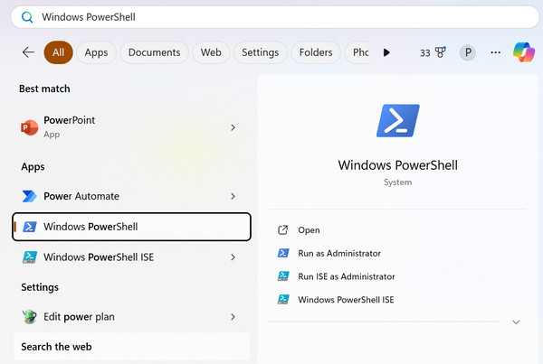Screen dimensions: 543x364
Task: Expand more actions with the down chevron
Action: pyautogui.click(x=516, y=322)
